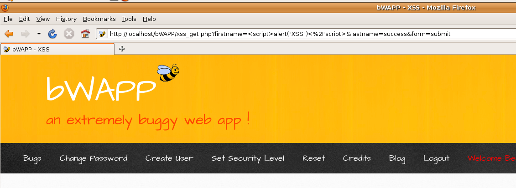Click the Reset link
This screenshot has width=516, height=188.
[313, 158]
